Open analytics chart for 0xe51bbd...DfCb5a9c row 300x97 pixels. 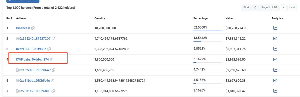coord(275,80)
